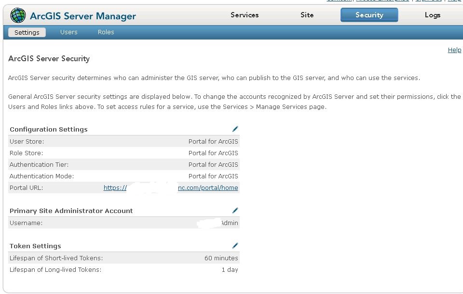The width and height of the screenshot is (463, 294).
Task: Go to the Logs tab
Action: point(433,15)
